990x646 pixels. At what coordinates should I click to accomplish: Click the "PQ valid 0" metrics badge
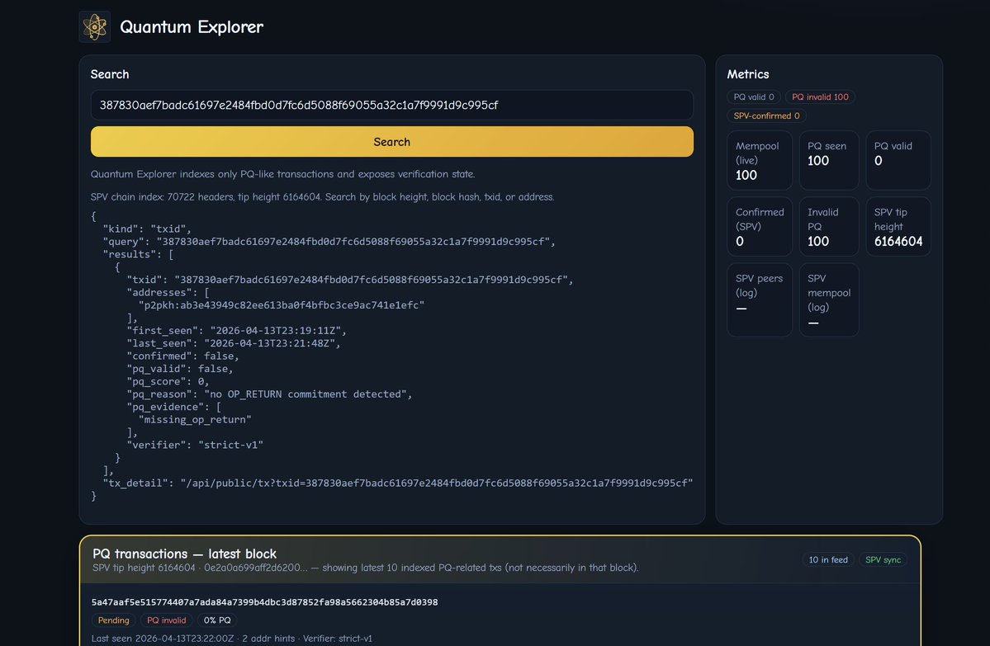click(754, 97)
